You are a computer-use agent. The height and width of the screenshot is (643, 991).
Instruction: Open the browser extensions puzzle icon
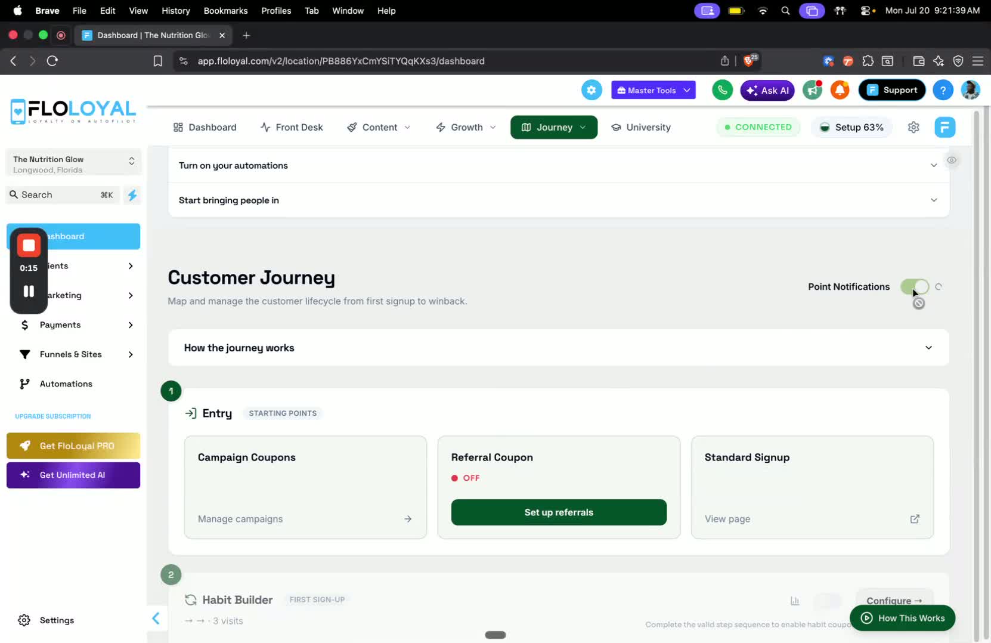tap(868, 61)
